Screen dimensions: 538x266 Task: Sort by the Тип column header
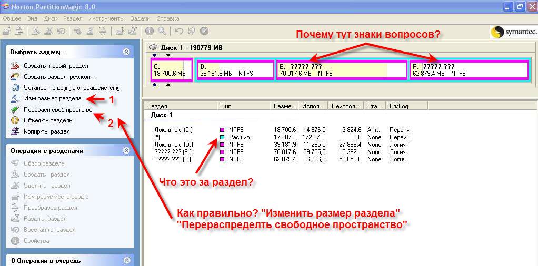tap(244, 106)
